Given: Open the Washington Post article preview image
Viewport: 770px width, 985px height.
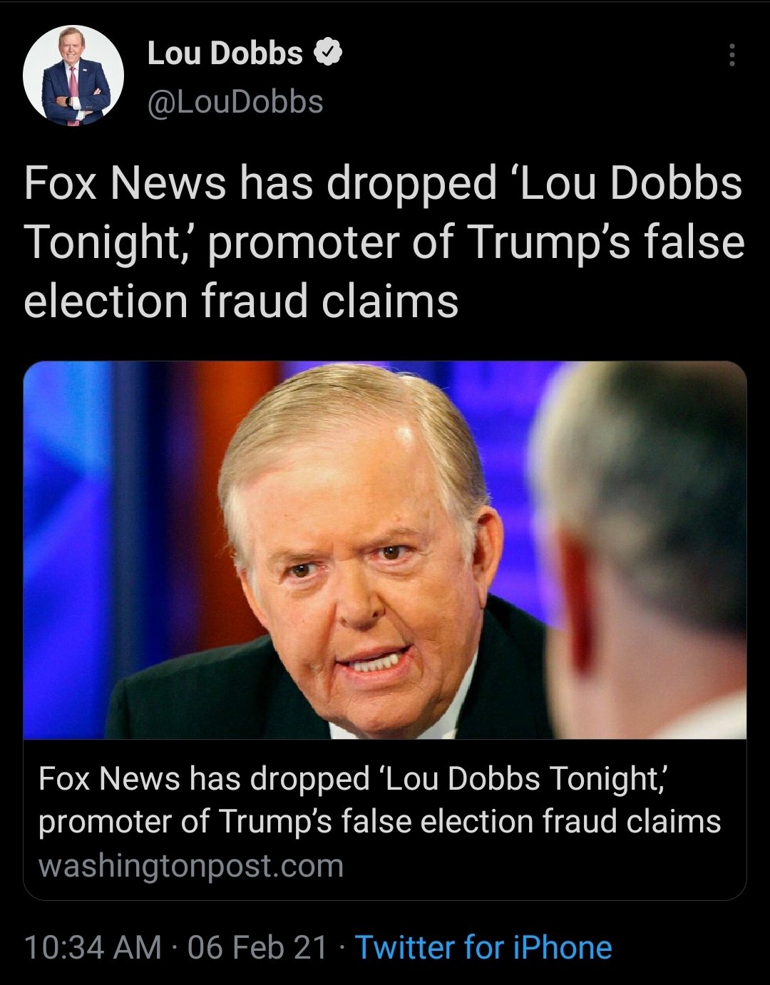Looking at the screenshot, I should [385, 550].
